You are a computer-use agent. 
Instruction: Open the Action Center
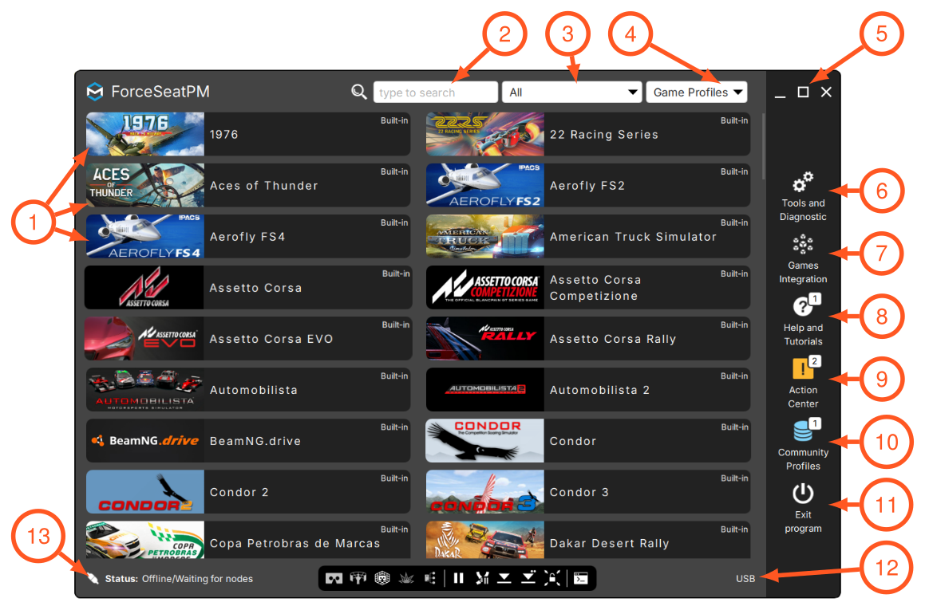pos(802,384)
